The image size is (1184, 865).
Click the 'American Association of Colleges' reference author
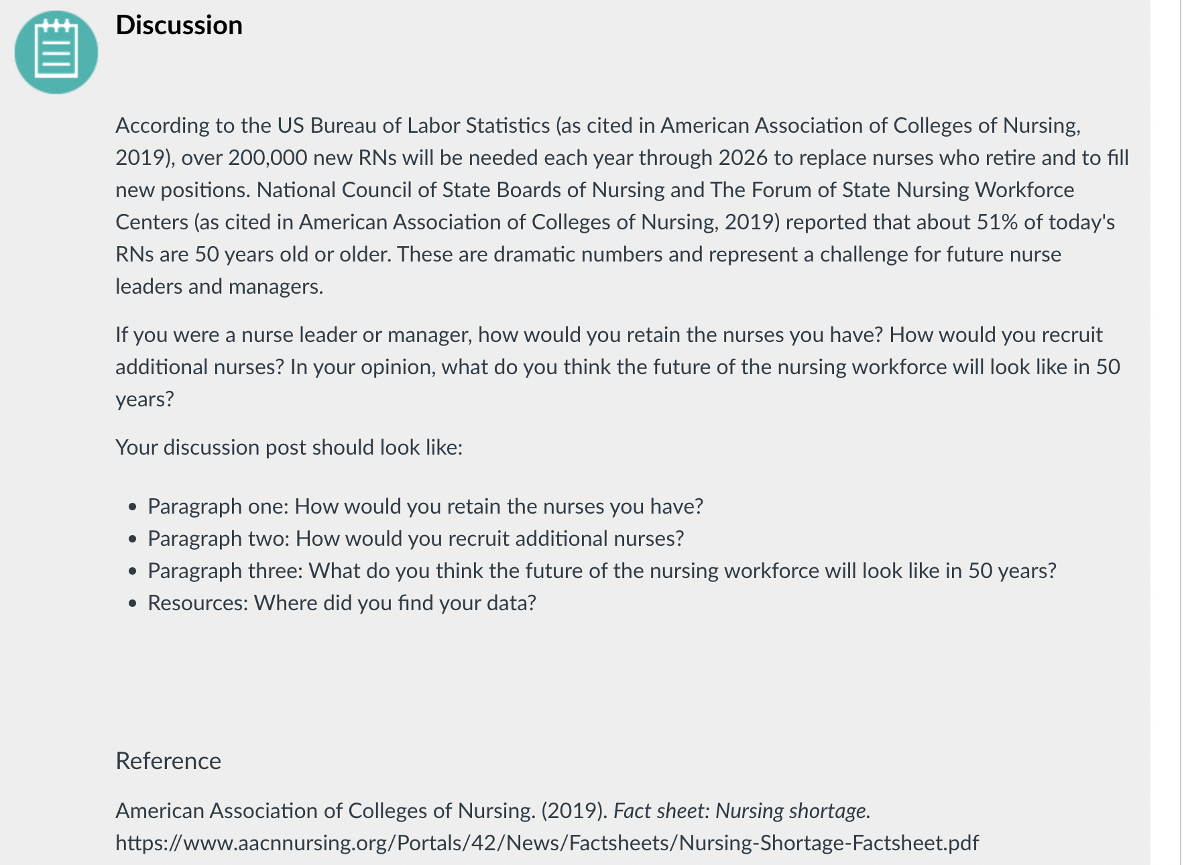325,811
